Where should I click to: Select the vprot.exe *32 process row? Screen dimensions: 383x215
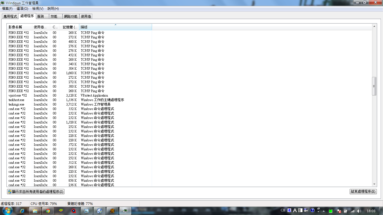(79, 95)
